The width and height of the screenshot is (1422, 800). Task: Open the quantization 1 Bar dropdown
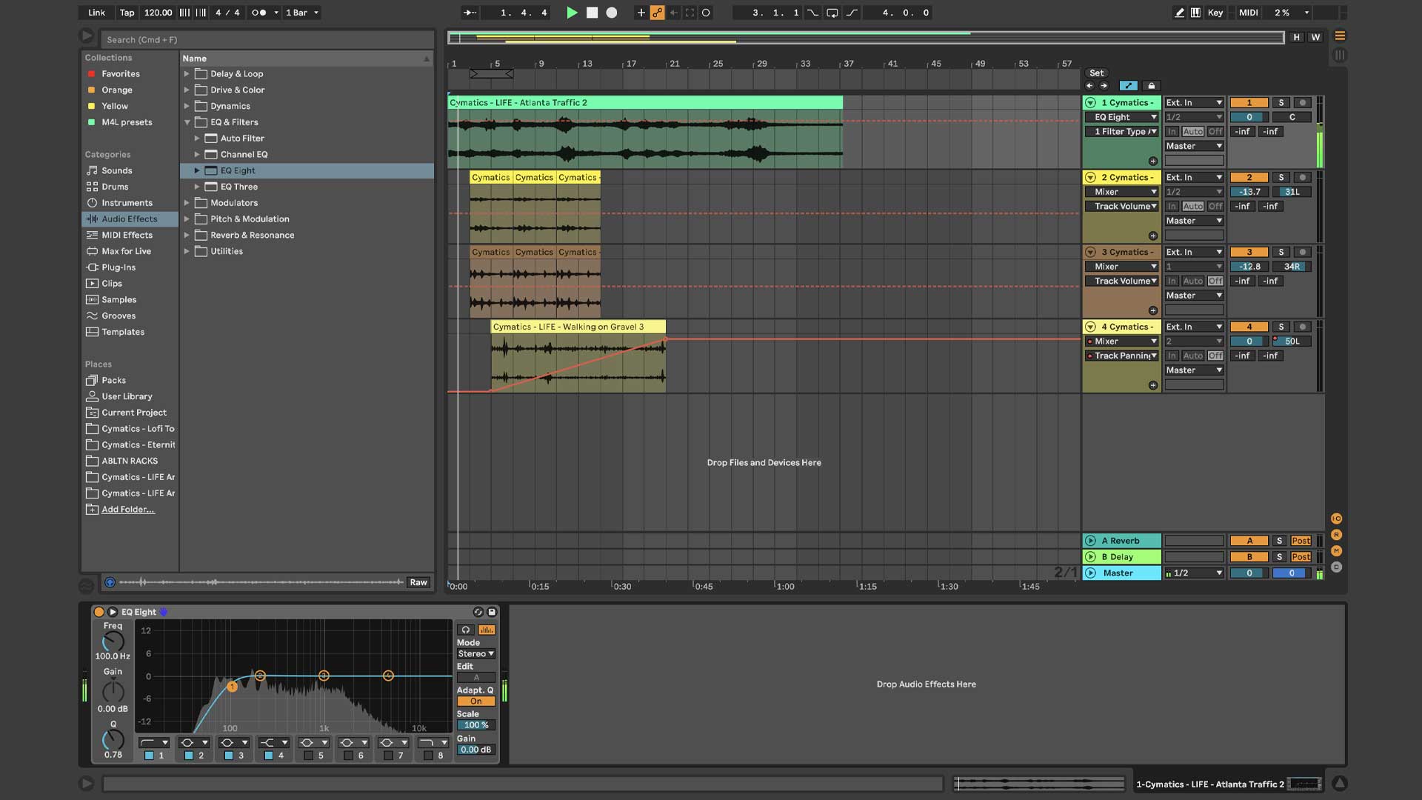302,13
